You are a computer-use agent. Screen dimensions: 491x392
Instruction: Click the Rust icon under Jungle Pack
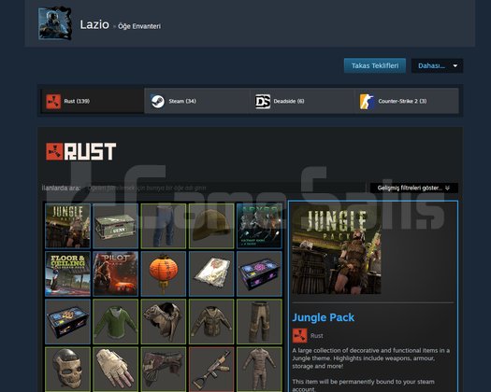299,336
